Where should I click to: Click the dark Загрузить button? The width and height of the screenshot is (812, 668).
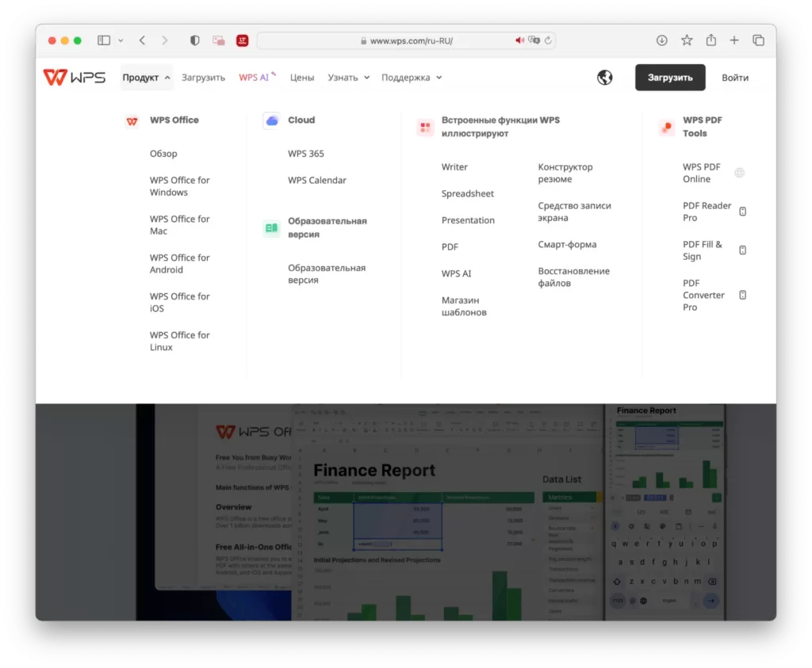670,78
